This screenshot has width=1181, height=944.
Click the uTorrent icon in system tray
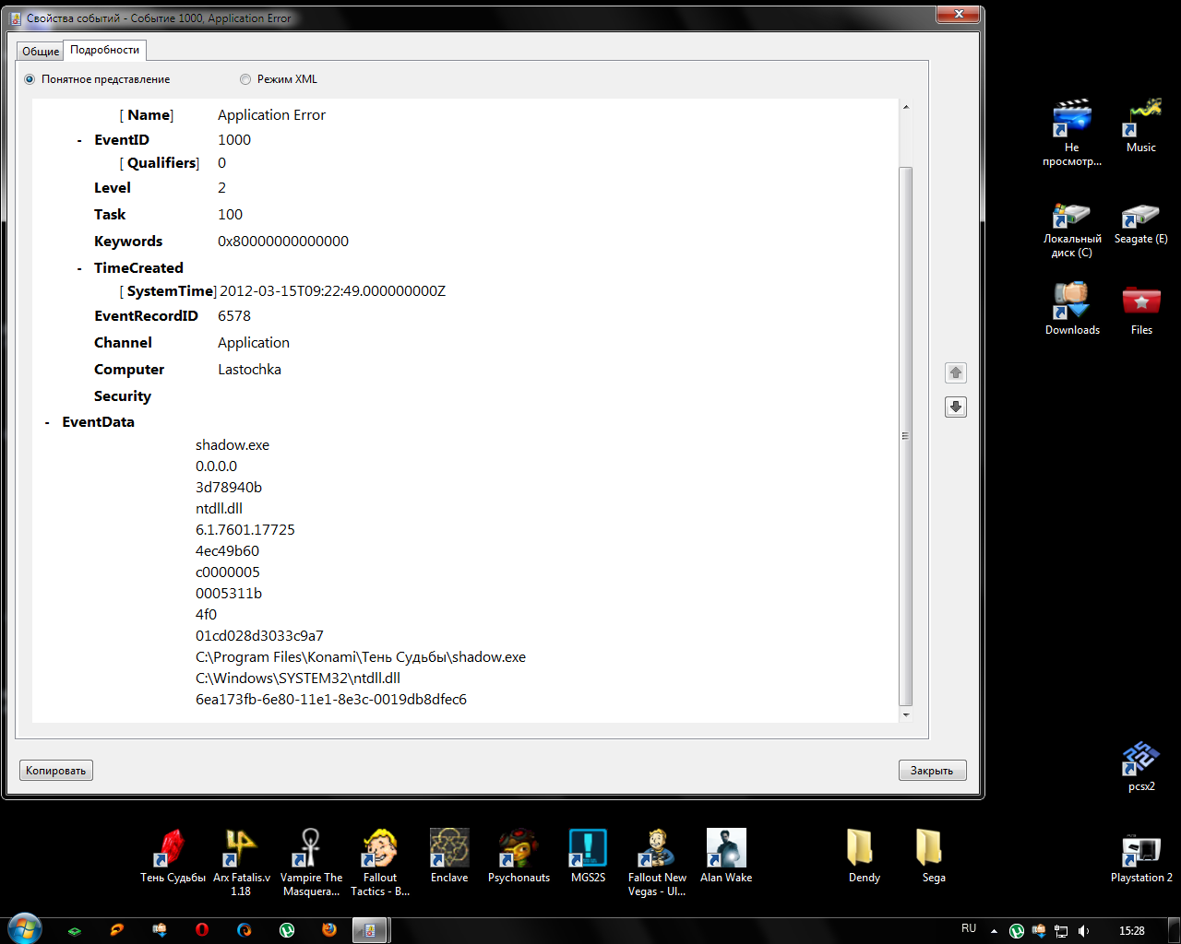tap(1017, 931)
